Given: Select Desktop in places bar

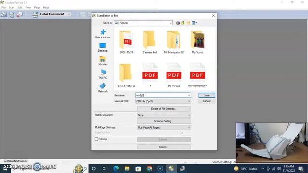Looking at the screenshot, I should coord(103,48).
